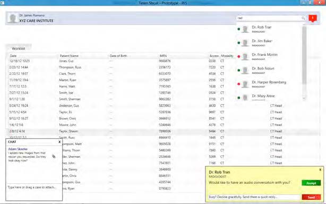Click XYZ CARE INSTITUTE header text
This screenshot has width=326, height=204.
(37, 21)
